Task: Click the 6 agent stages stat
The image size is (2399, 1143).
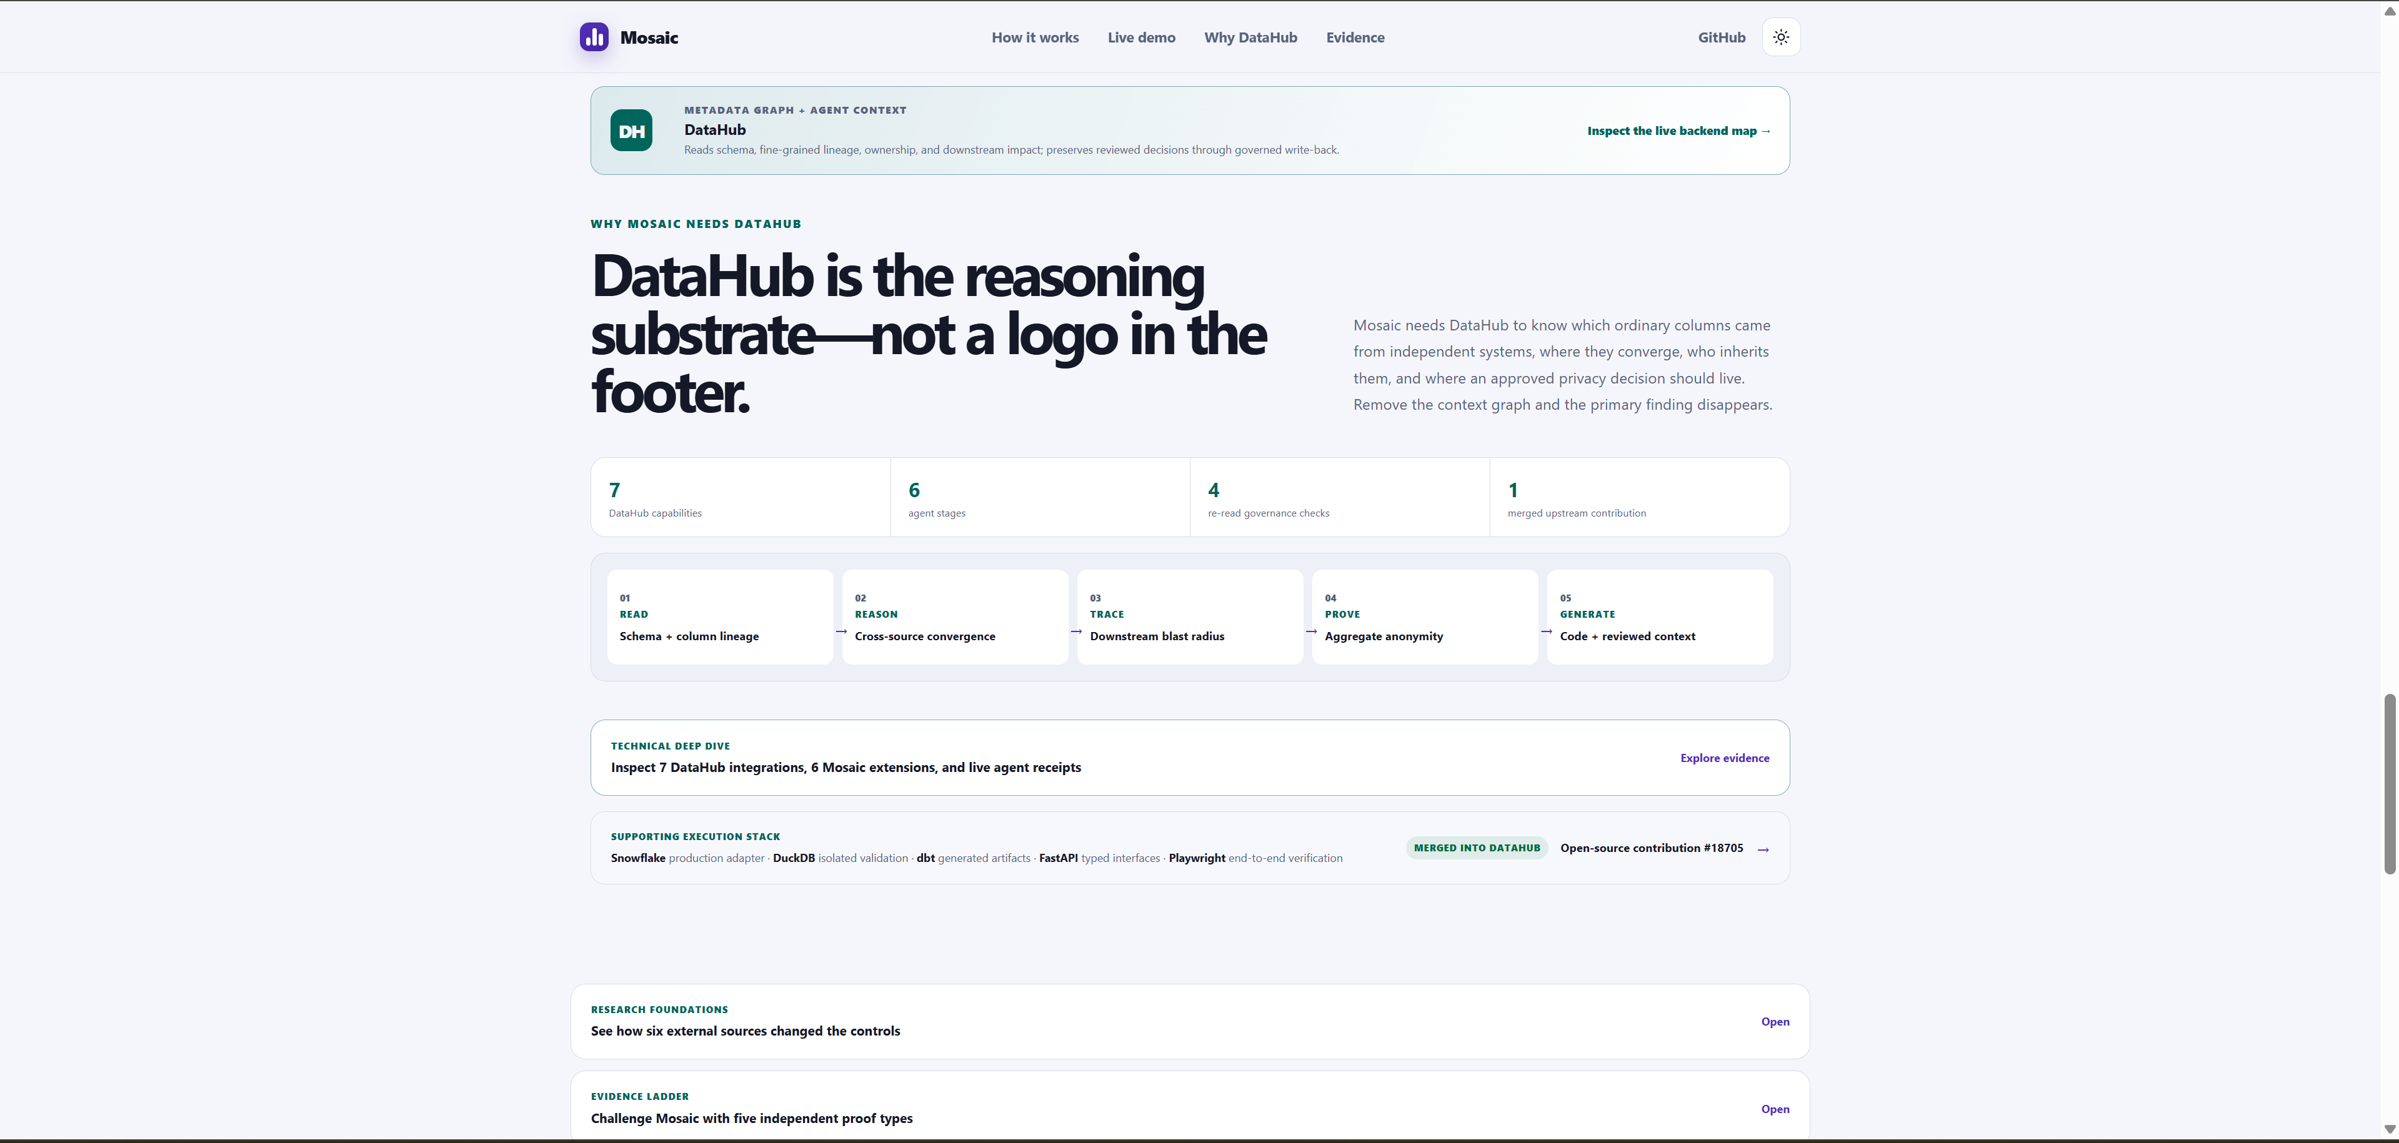Action: 1040,497
